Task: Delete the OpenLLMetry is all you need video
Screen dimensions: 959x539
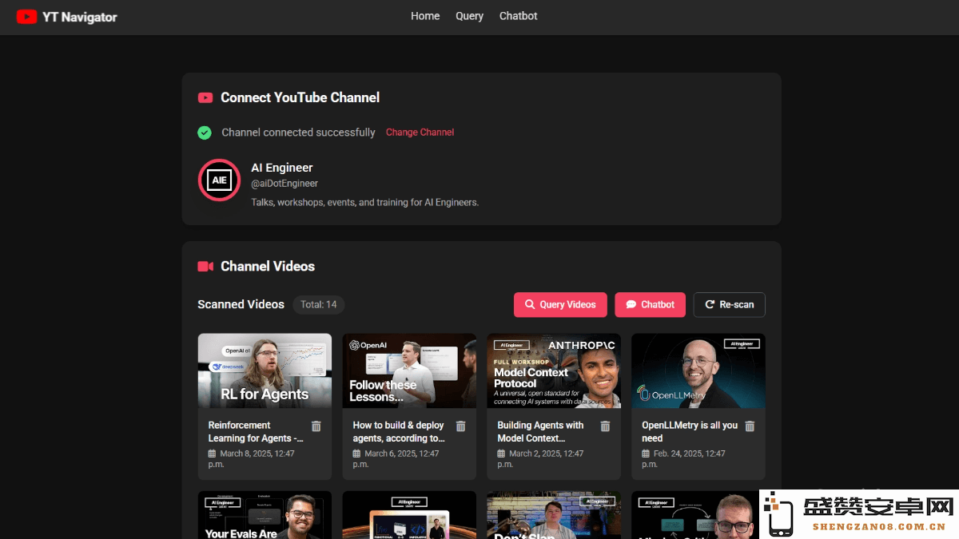Action: coord(750,426)
